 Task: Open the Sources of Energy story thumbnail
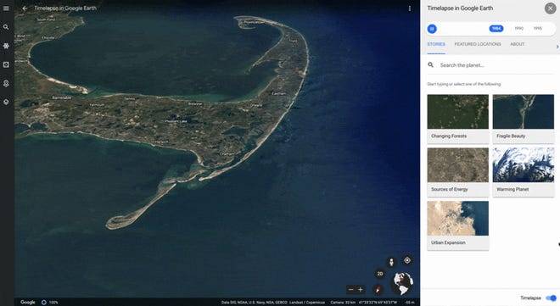pos(458,165)
